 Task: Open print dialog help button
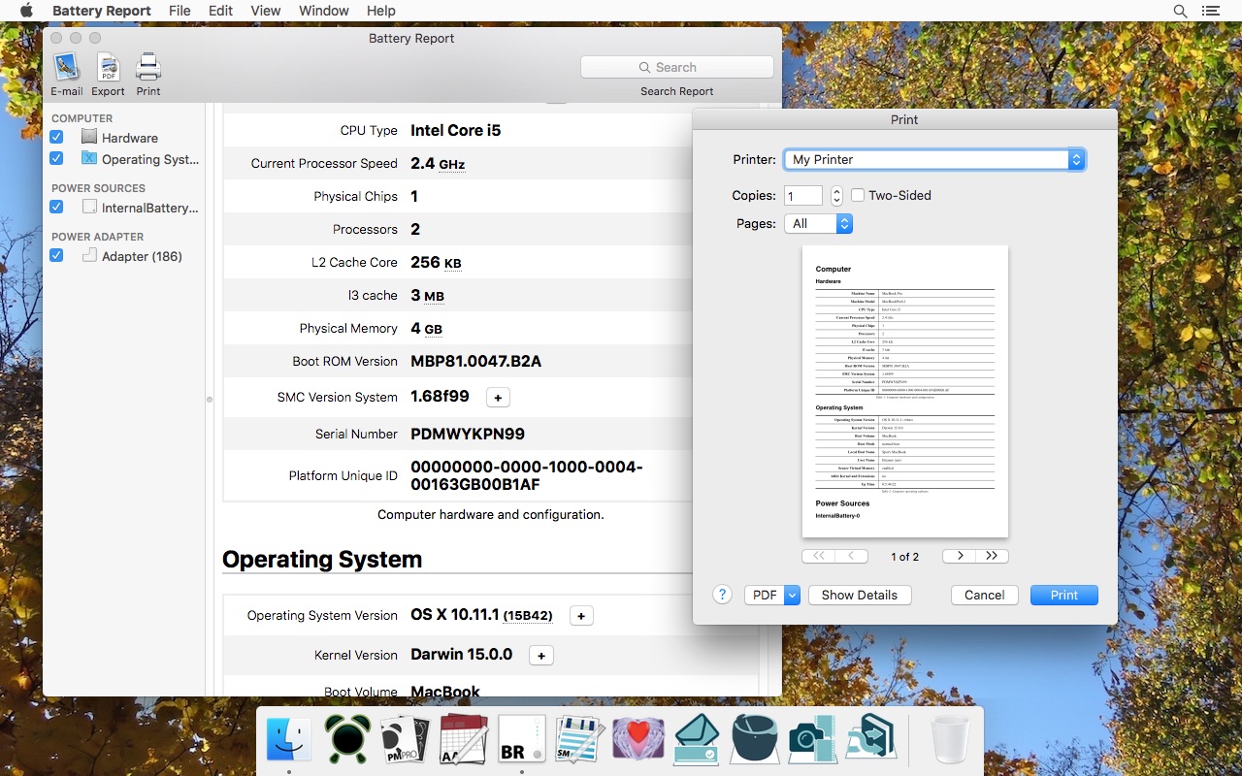coord(722,595)
